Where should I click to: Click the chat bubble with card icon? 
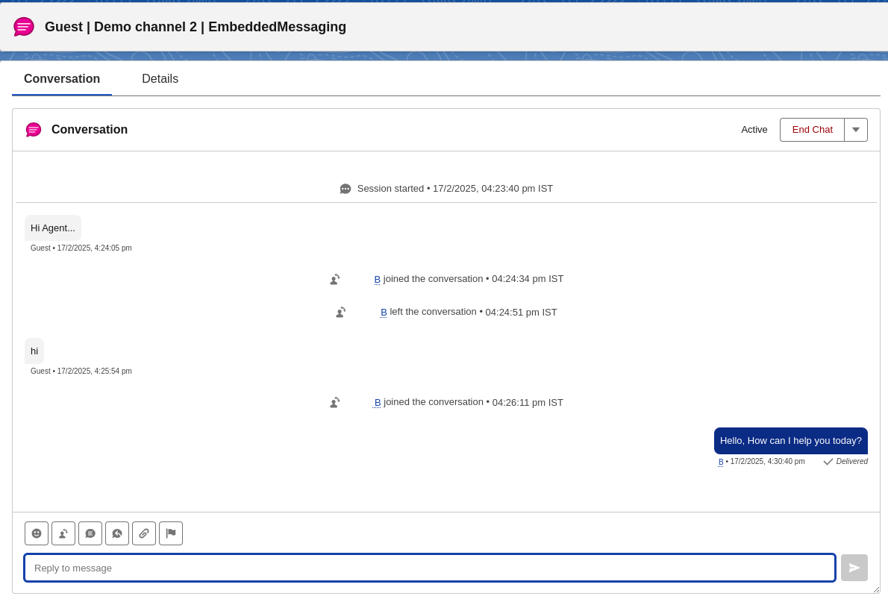click(90, 533)
